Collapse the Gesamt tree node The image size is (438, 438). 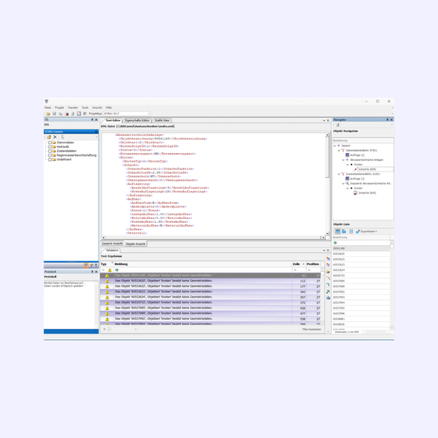click(335, 146)
